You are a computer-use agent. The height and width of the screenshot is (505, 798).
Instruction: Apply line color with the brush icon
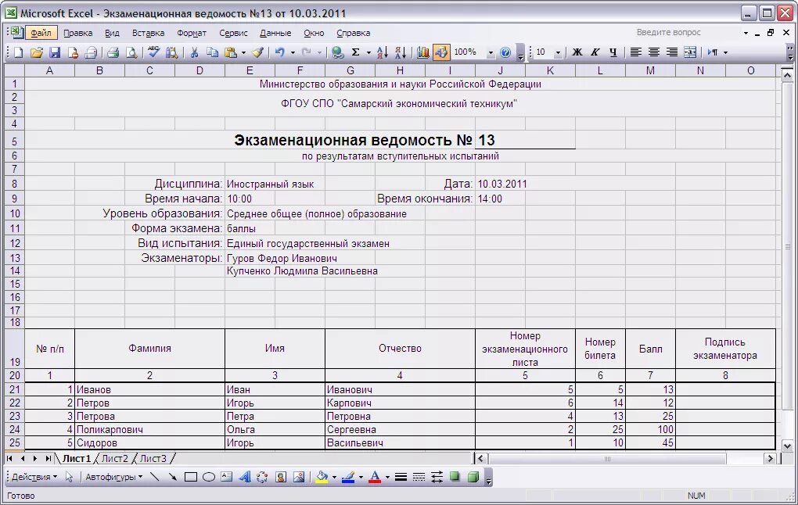coord(349,477)
